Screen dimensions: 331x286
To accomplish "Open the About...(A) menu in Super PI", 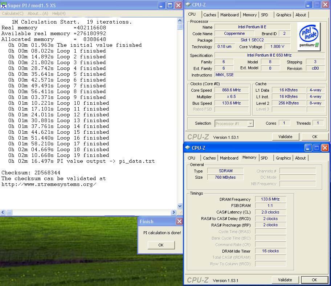I will 38,13.
